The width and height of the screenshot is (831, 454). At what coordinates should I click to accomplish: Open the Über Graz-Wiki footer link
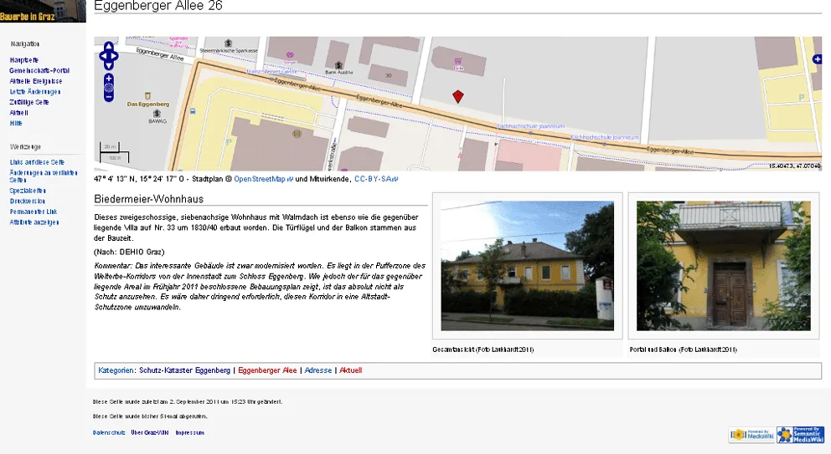coord(149,432)
